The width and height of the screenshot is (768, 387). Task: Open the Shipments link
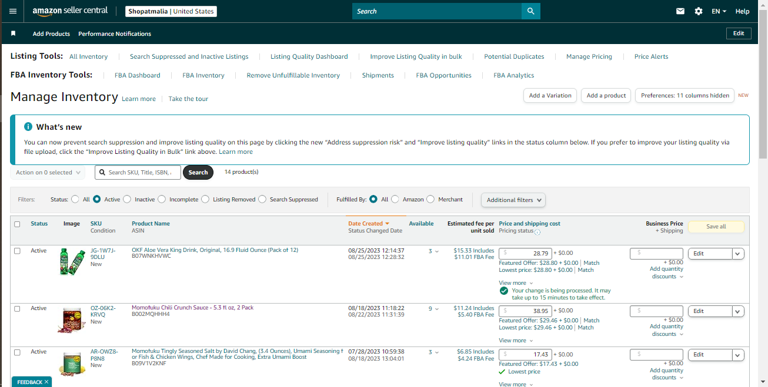378,75
